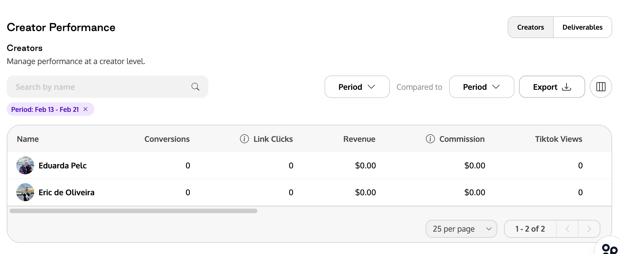
Task: Click the 1 - 2 of 2 page indicator
Action: click(x=530, y=229)
